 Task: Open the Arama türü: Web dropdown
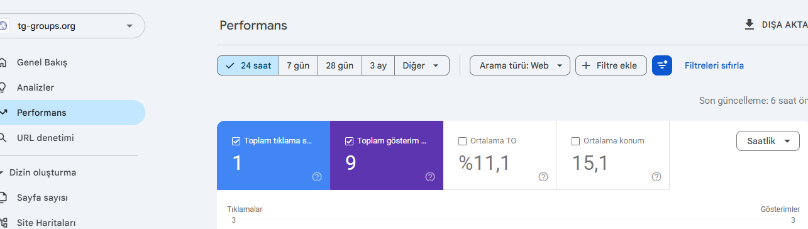520,65
